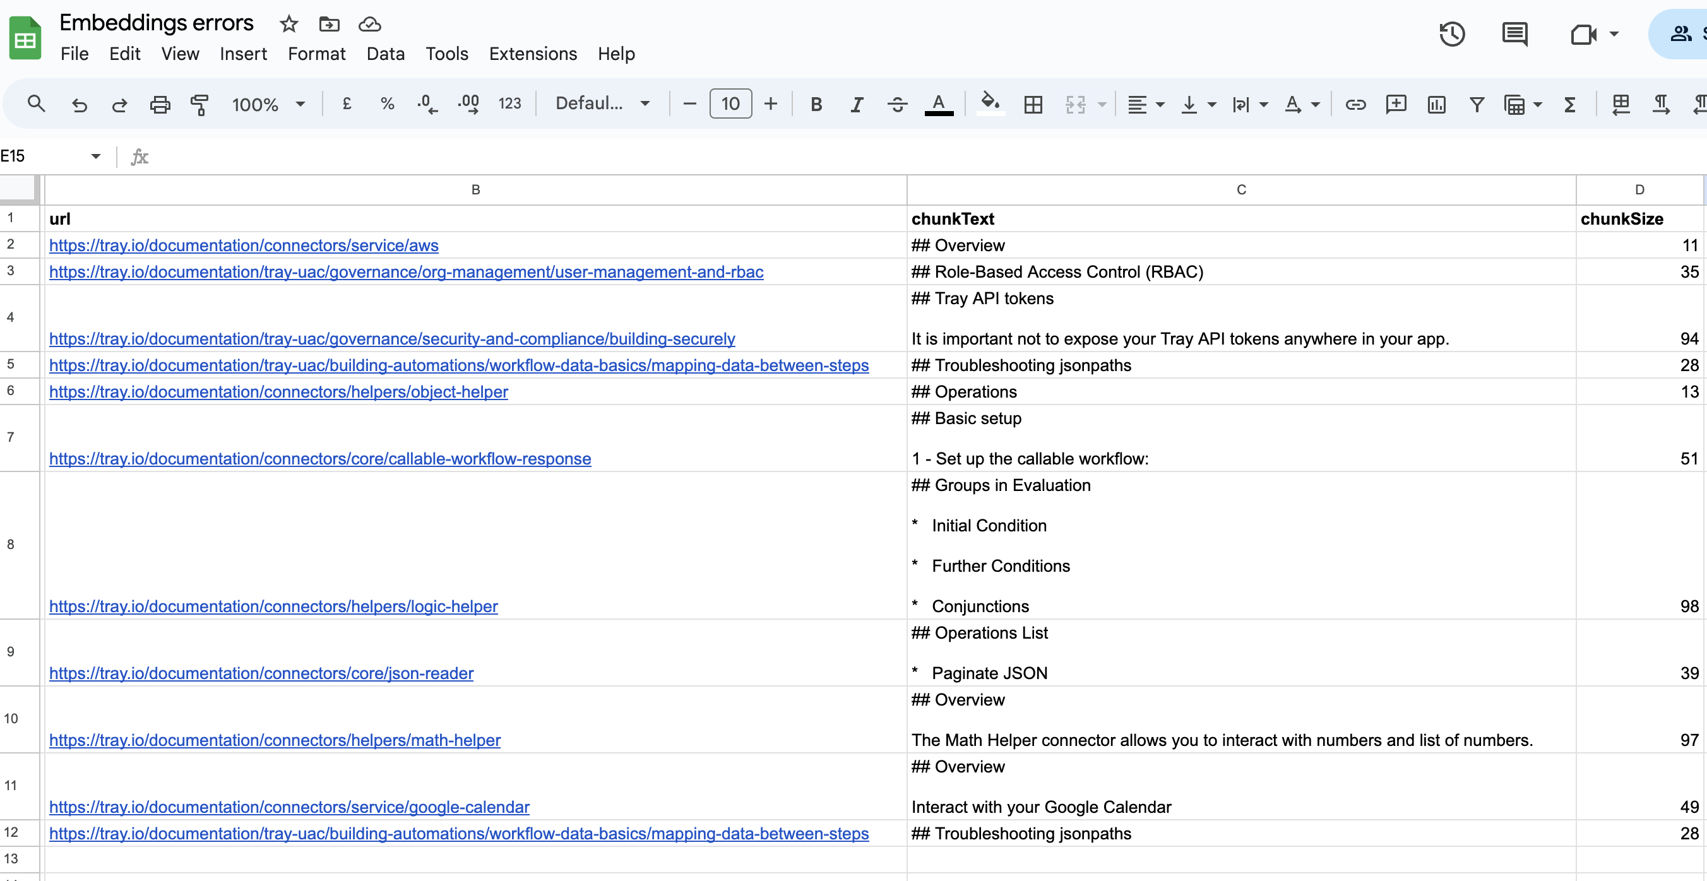Open the Extensions menu
The image size is (1707, 881).
pos(532,54)
